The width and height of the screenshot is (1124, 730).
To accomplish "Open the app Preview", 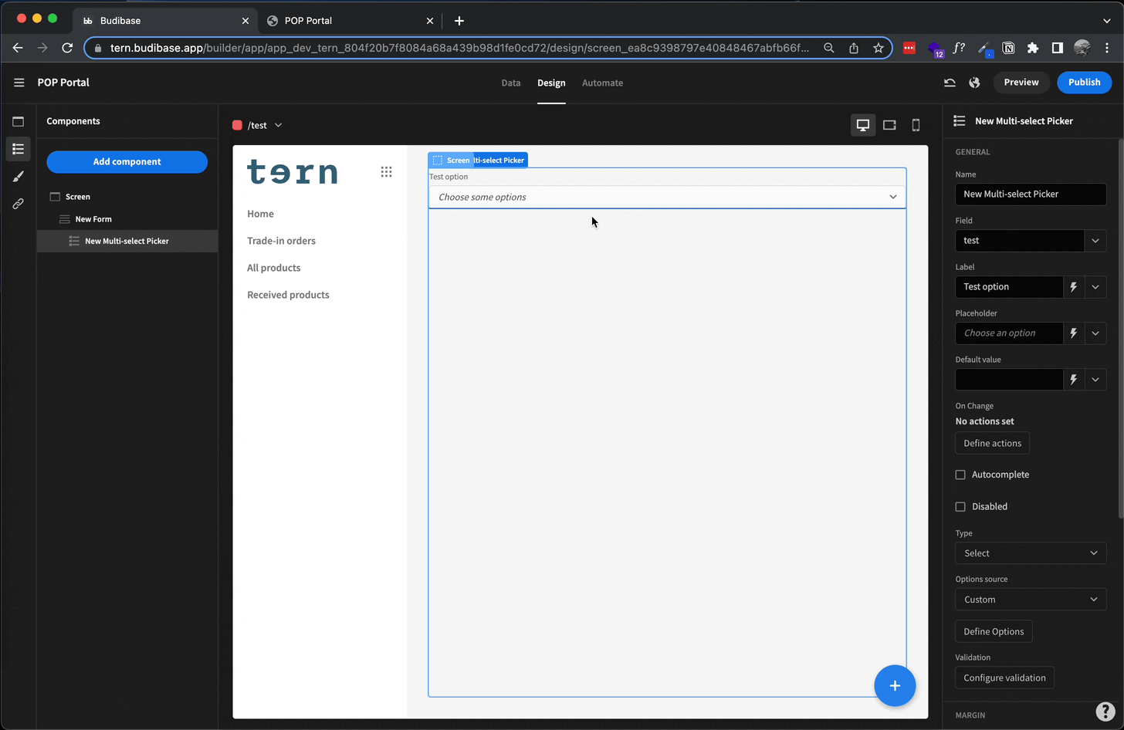I will coord(1021,83).
